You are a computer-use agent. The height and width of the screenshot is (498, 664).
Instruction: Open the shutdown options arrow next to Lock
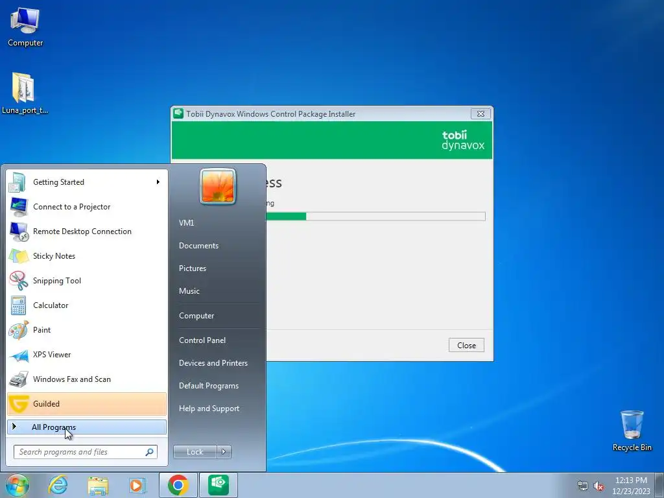(x=224, y=452)
